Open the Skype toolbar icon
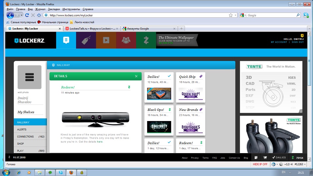Viewport: 313px width, 176px height. (306, 15)
